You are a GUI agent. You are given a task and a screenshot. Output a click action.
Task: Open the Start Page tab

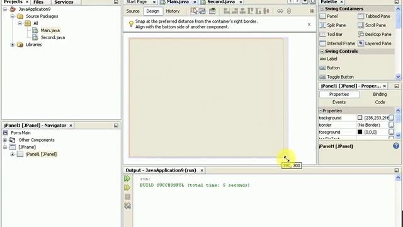137,2
